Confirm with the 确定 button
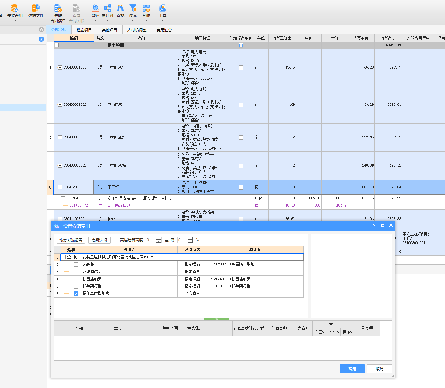The height and width of the screenshot is (388, 445). (352, 369)
